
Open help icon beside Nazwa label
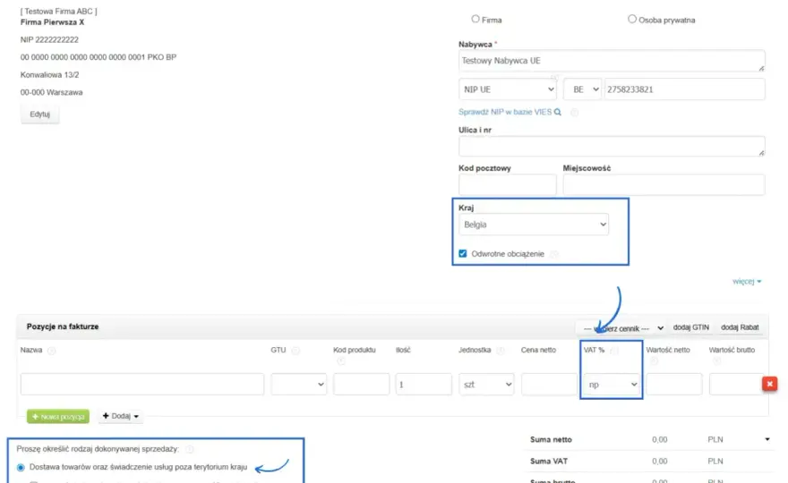click(51, 351)
